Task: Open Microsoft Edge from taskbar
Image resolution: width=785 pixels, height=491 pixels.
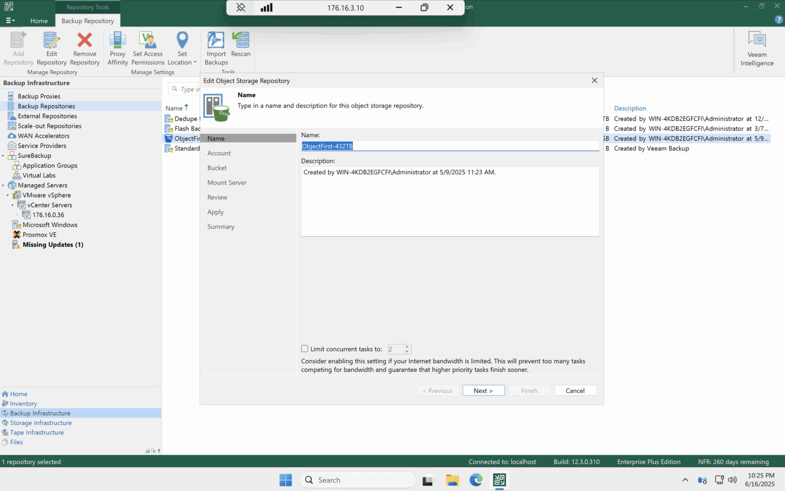Action: 476,480
